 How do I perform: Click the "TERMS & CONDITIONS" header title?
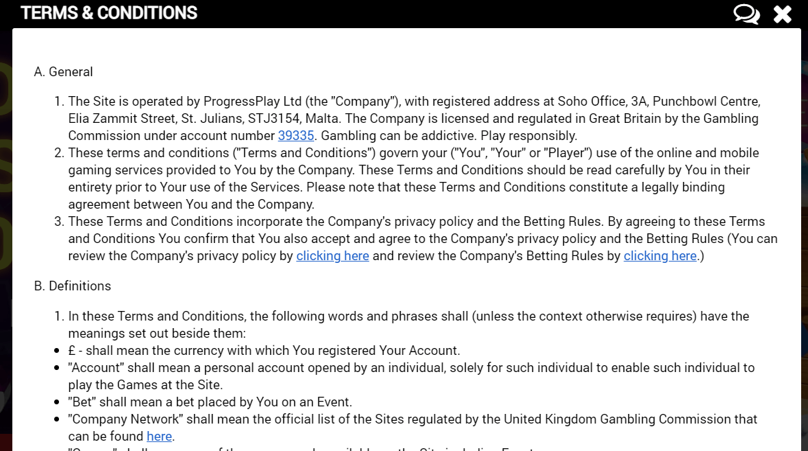click(x=109, y=12)
